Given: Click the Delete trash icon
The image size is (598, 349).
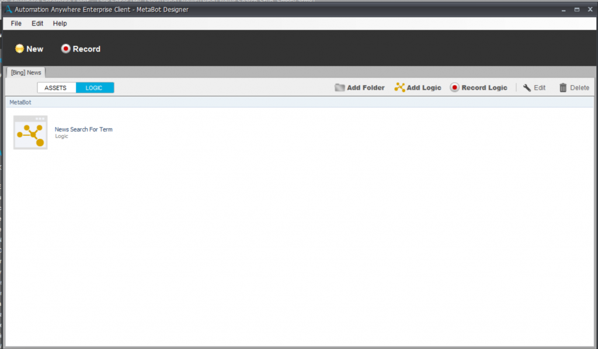Looking at the screenshot, I should (x=563, y=88).
